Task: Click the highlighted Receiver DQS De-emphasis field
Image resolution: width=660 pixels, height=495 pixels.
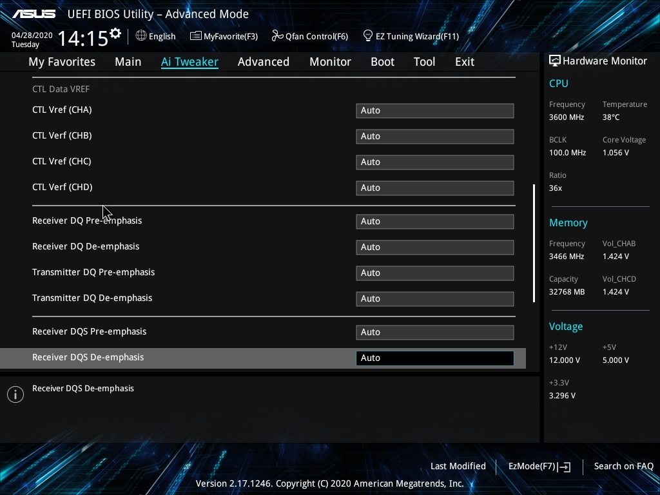Action: 435,358
